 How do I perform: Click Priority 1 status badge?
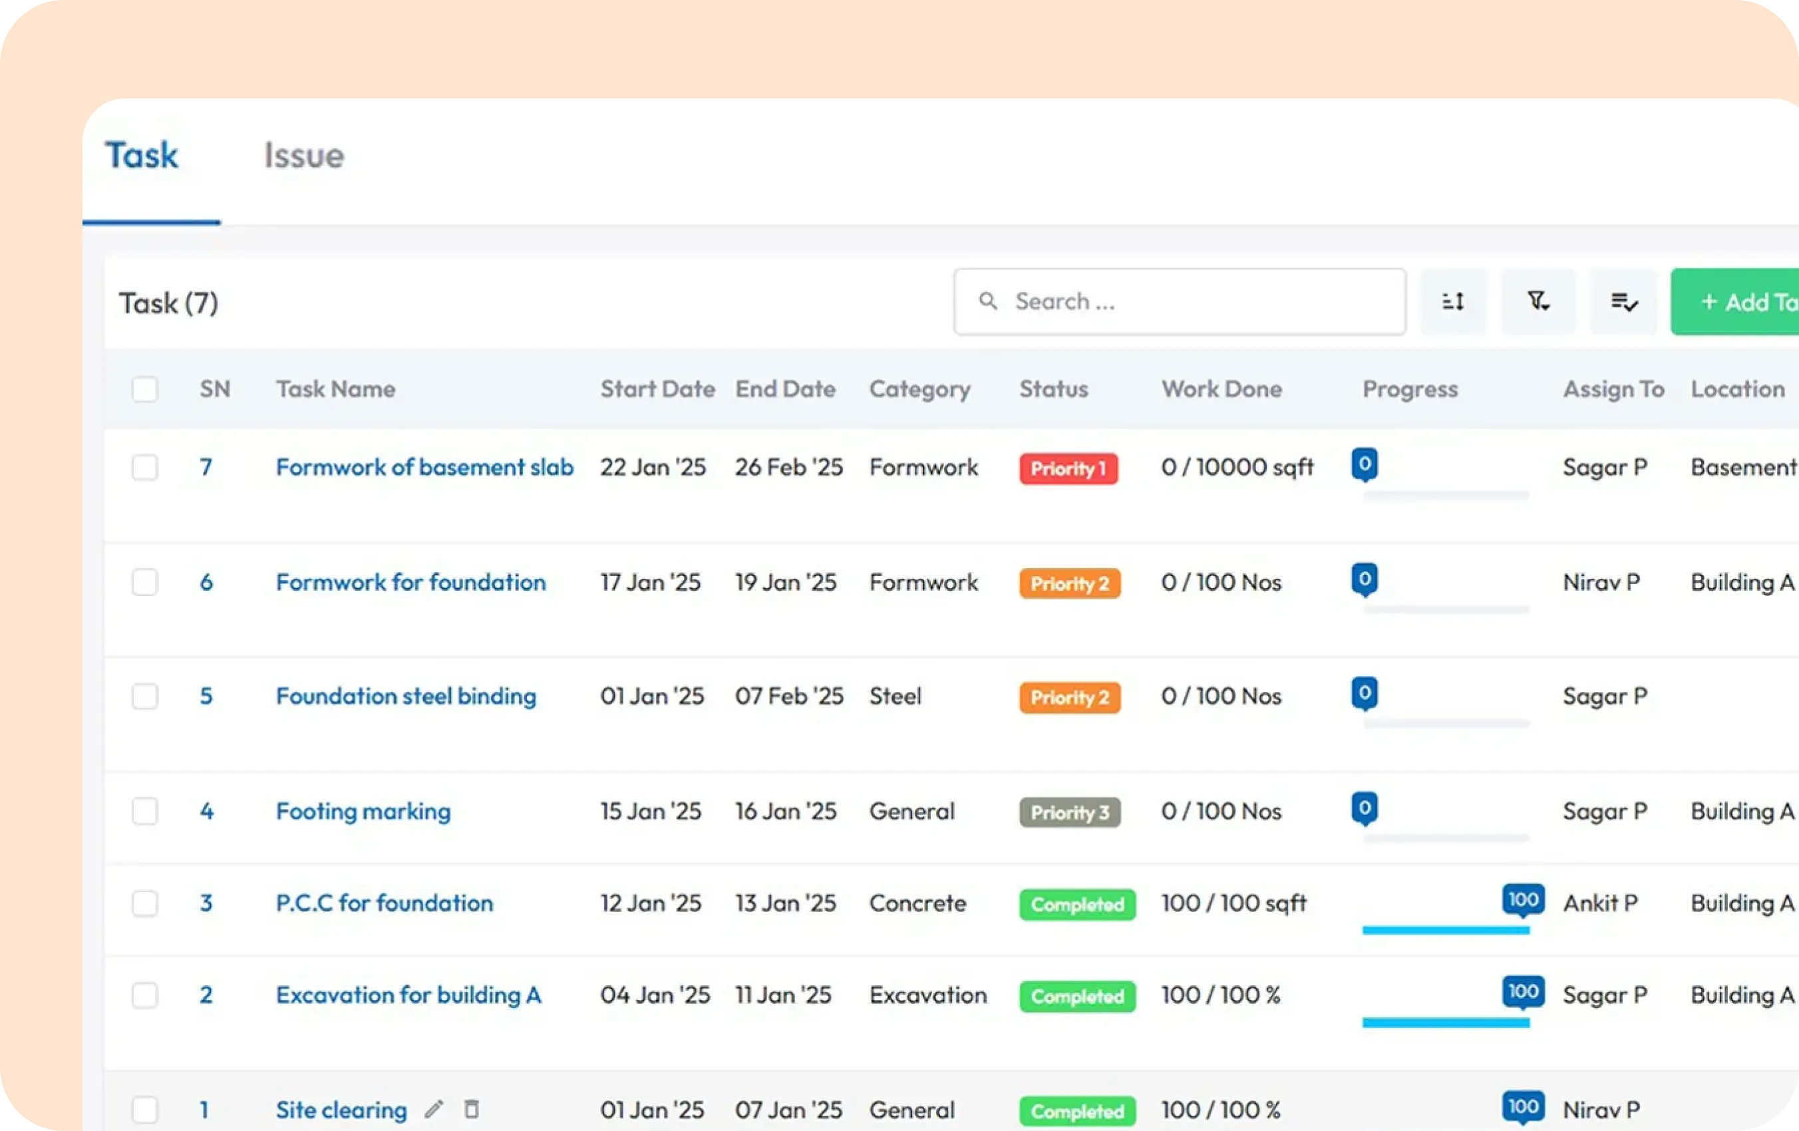[1068, 469]
